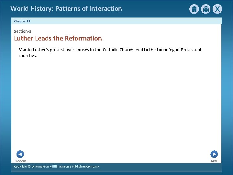Screen dimensions: 233x175
Task: Go to the Home screen icon
Action: coord(194,9)
